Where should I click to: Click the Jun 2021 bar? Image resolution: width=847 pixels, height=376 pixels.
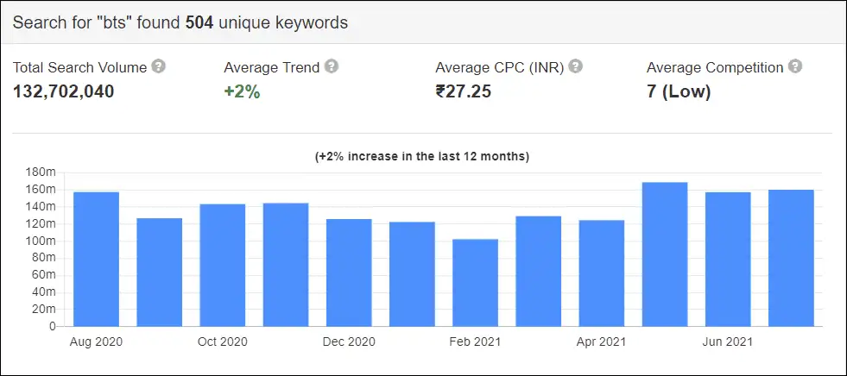(x=728, y=260)
